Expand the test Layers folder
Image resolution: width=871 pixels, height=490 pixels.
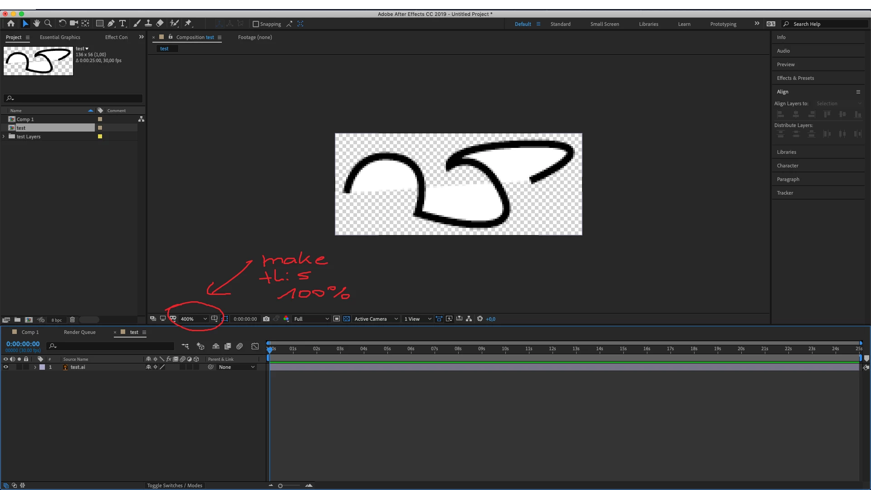(4, 137)
